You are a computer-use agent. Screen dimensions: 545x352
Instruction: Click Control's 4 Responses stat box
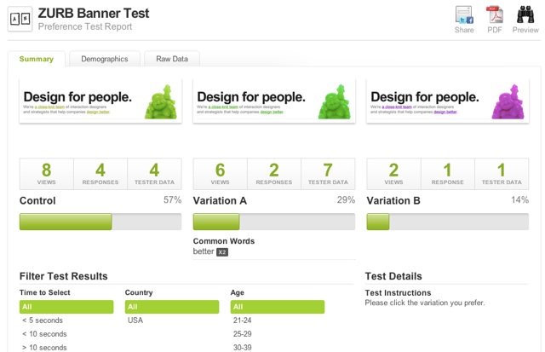coord(101,173)
